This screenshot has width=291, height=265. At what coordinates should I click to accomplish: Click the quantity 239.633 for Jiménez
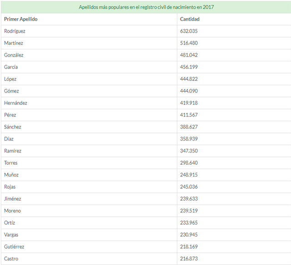point(189,199)
